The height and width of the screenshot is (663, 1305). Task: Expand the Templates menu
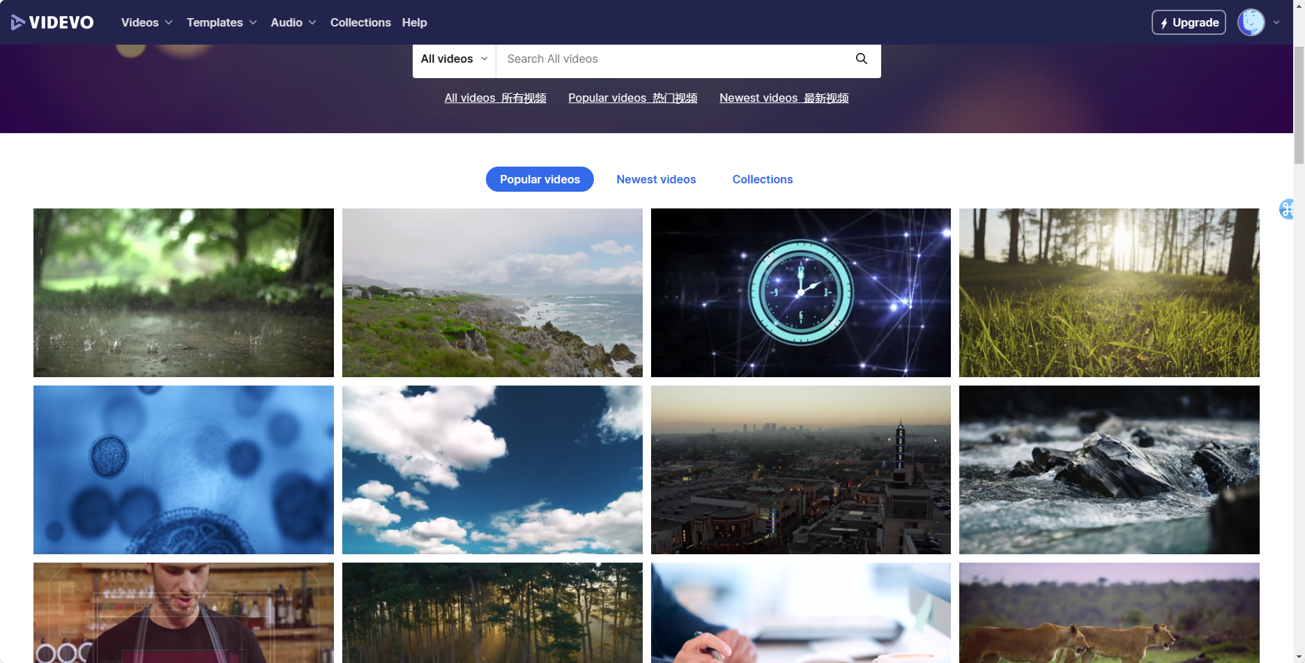coord(222,22)
